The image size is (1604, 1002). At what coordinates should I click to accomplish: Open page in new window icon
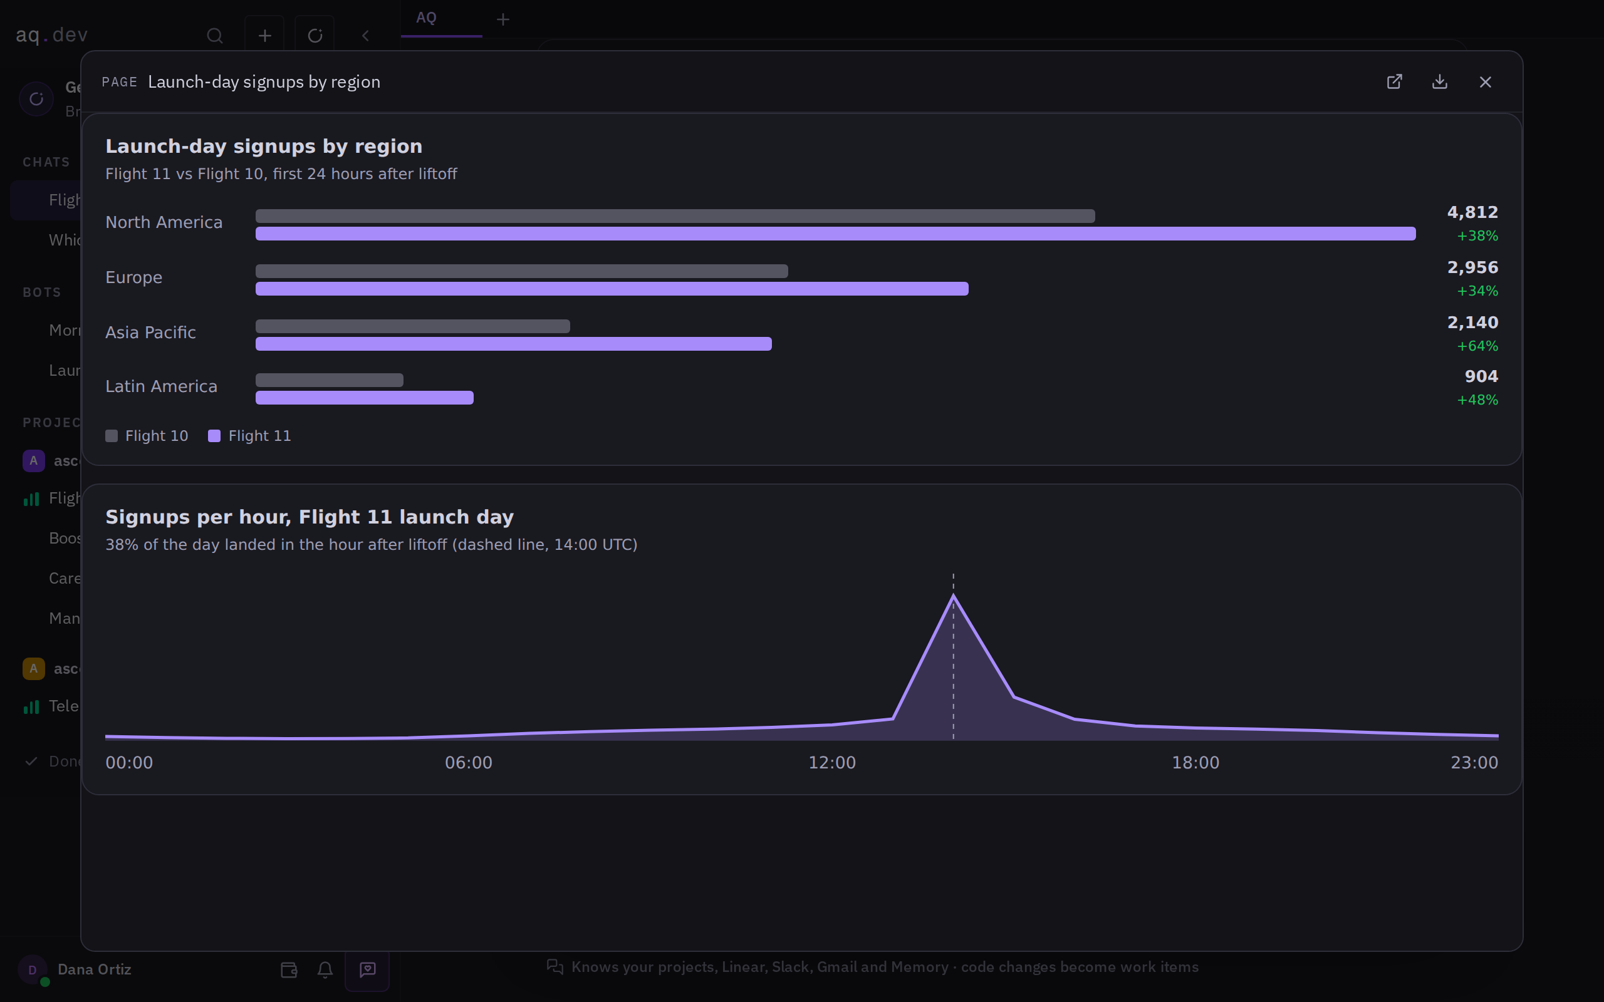[1395, 81]
